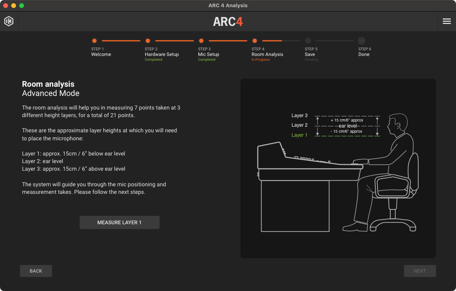Click the Step 2 Hardware Setup progress dot
The width and height of the screenshot is (456, 291).
[148, 41]
